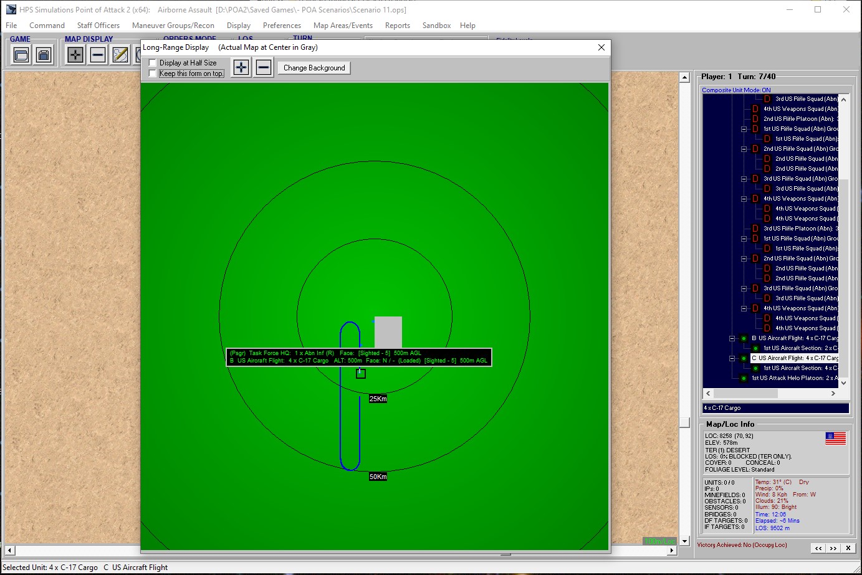The height and width of the screenshot is (575, 862).
Task: Open the Help menu
Action: coord(467,26)
